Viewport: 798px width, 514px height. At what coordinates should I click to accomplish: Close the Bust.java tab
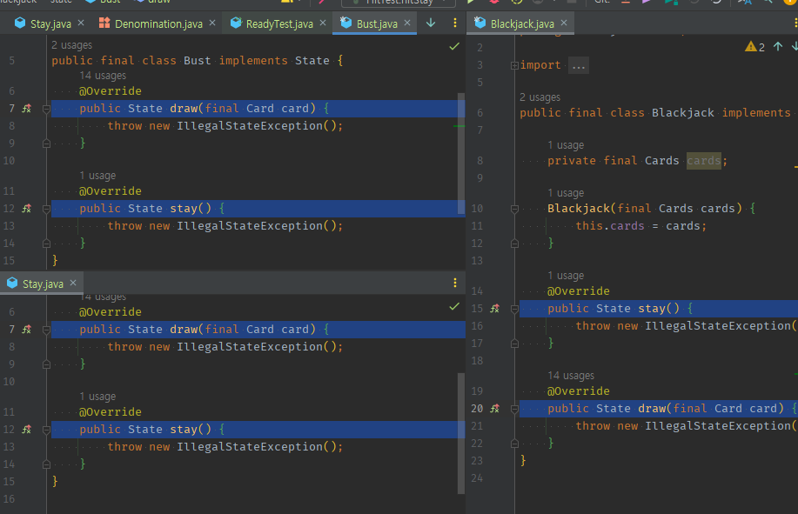point(407,23)
